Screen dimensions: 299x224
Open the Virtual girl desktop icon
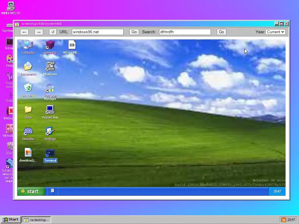pos(8,131)
